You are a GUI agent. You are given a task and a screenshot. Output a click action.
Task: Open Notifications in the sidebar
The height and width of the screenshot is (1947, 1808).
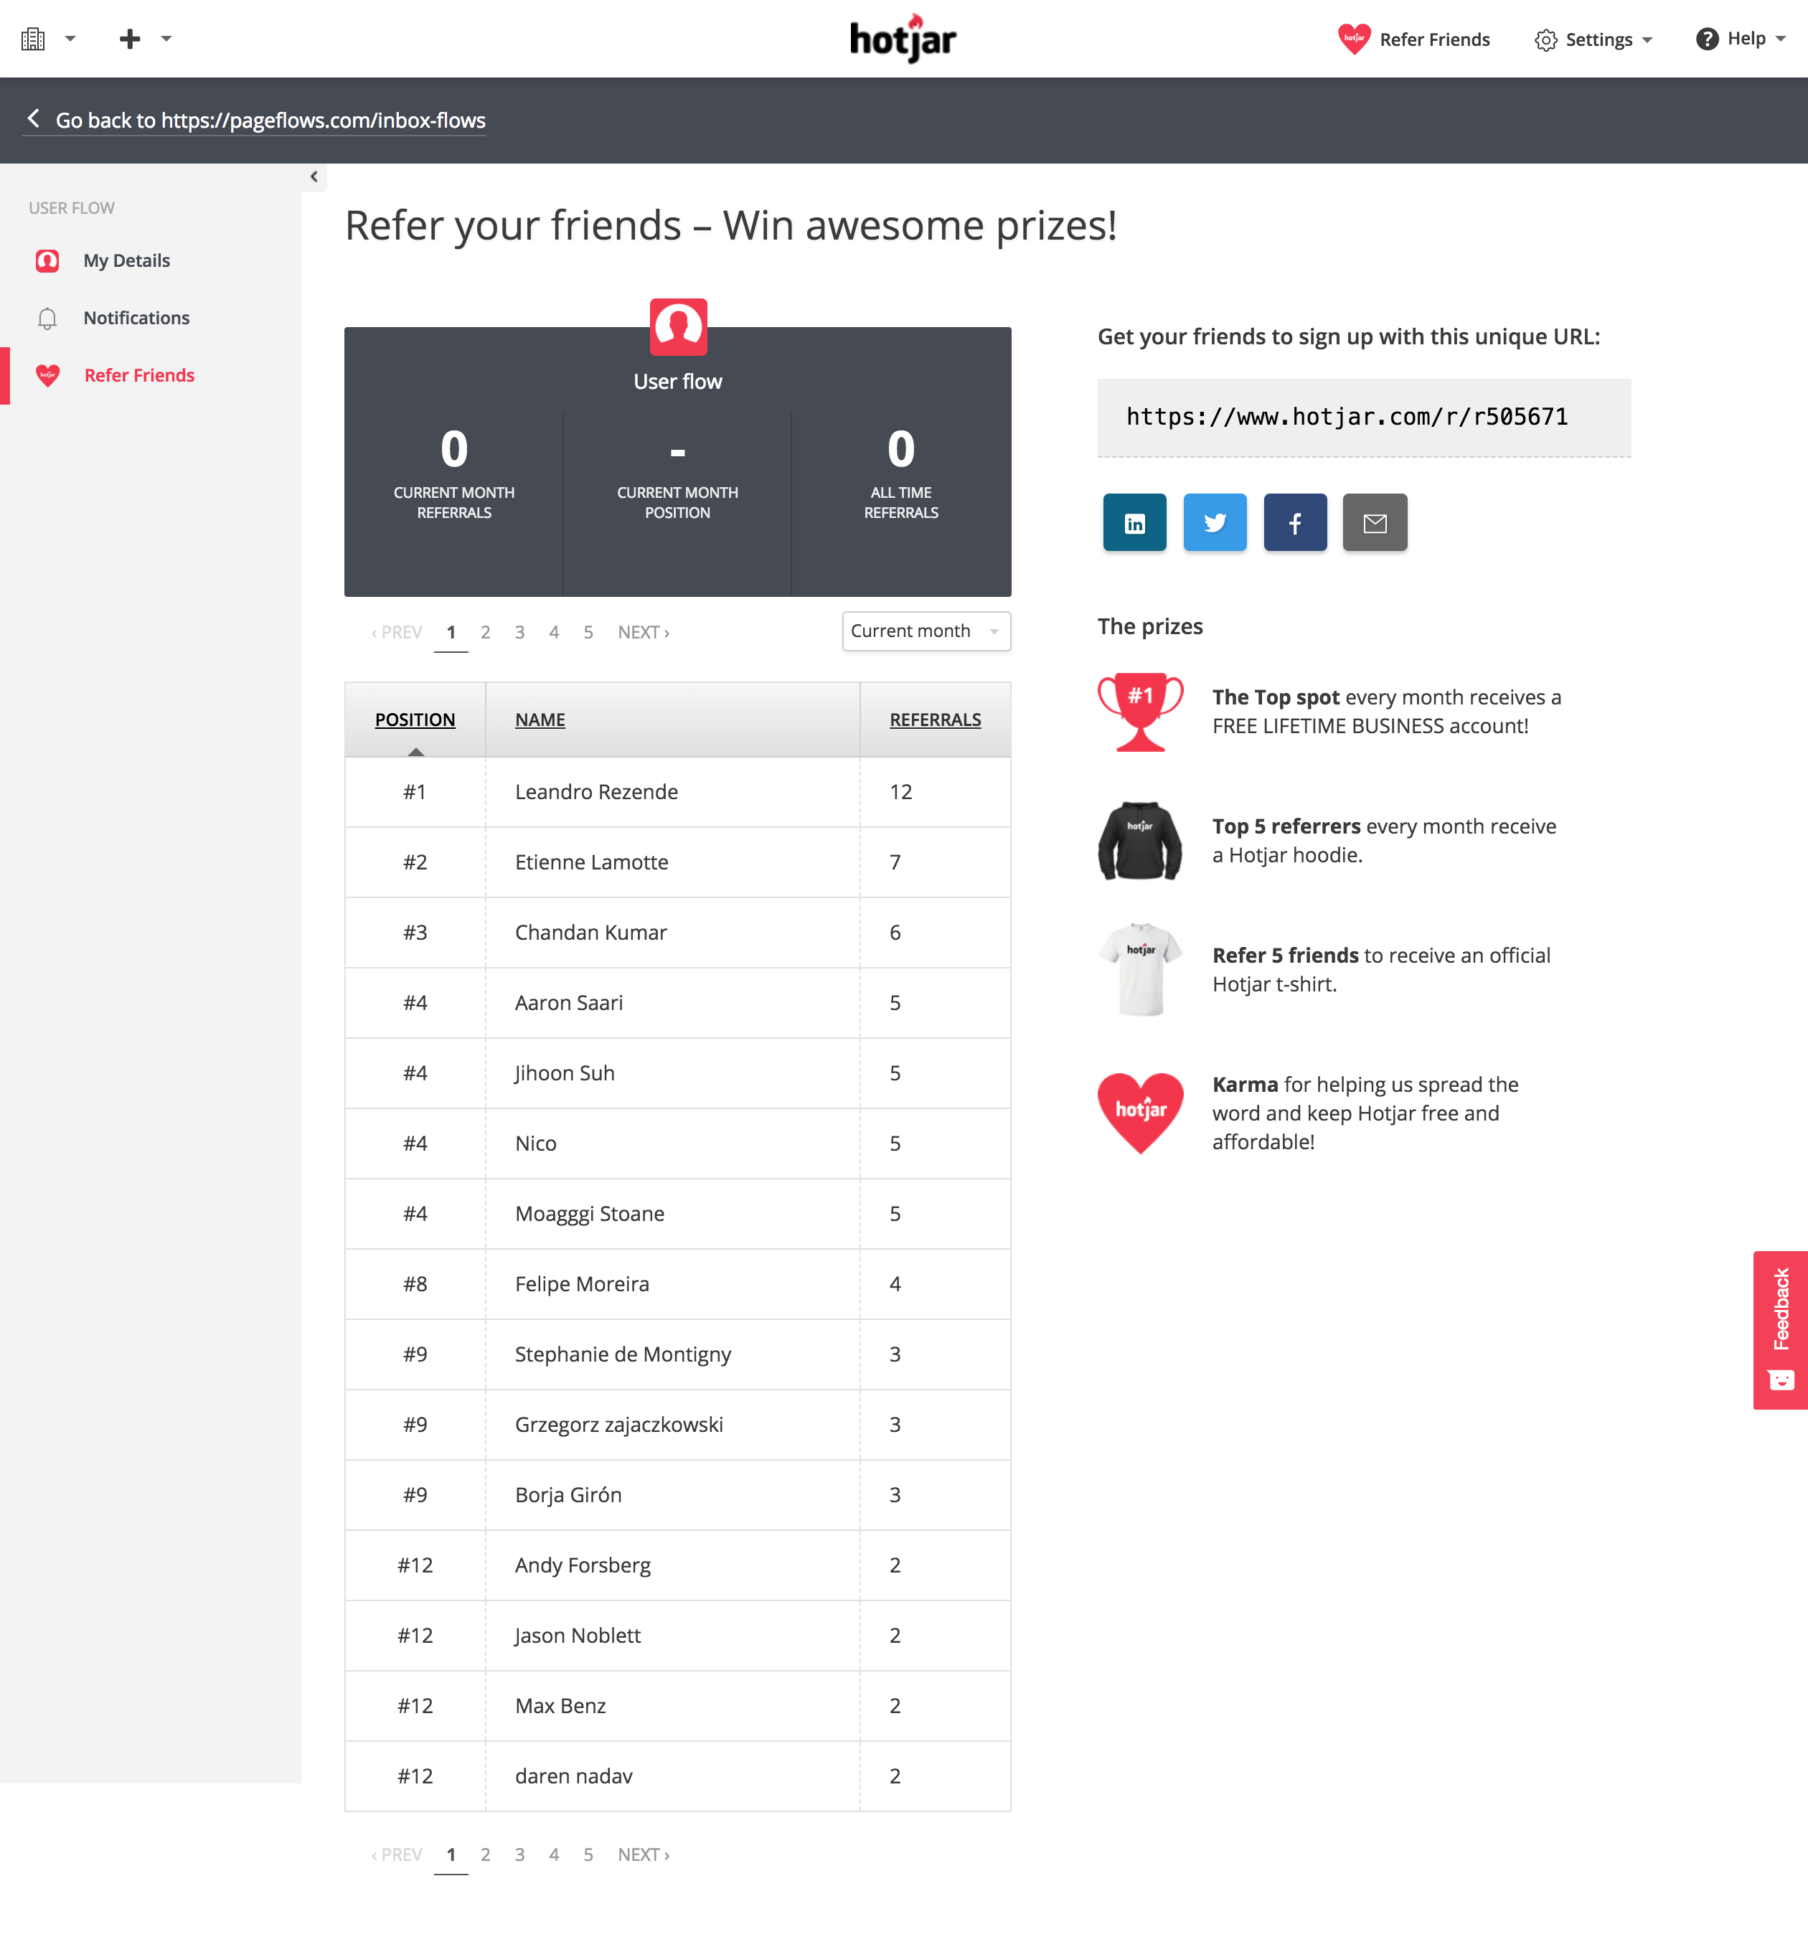click(x=136, y=318)
